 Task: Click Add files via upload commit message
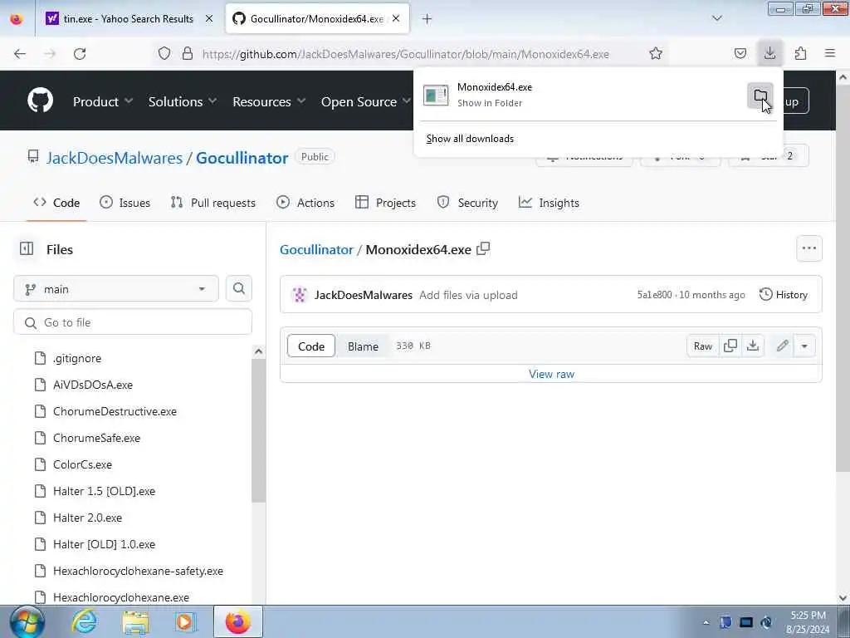tap(468, 295)
